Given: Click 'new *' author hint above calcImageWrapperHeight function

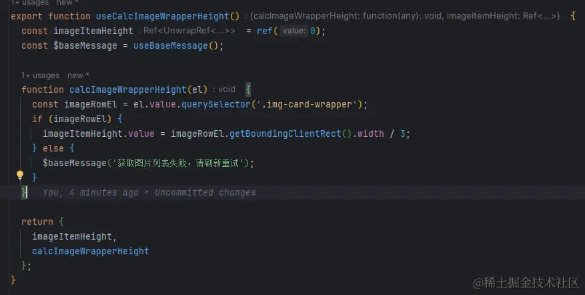Looking at the screenshot, I should tap(78, 75).
